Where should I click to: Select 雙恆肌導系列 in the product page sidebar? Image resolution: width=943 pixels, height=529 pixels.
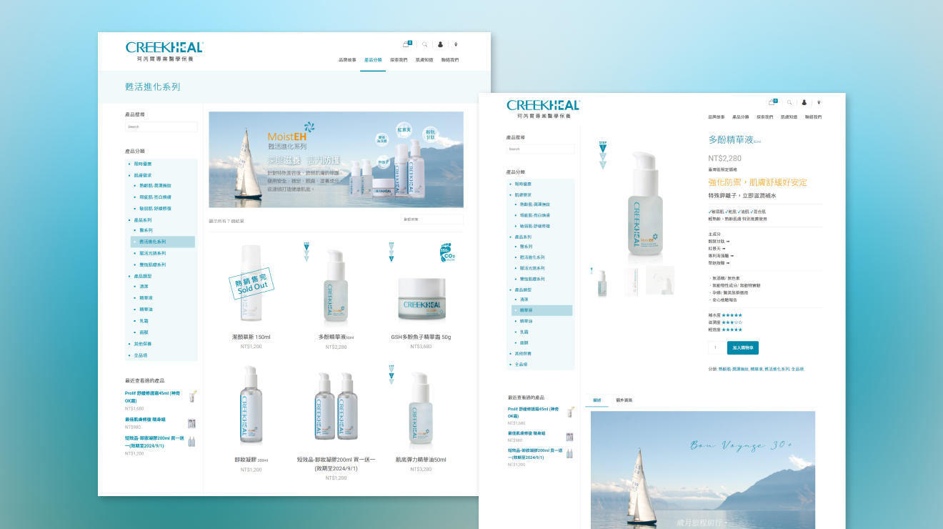pyautogui.click(x=532, y=279)
